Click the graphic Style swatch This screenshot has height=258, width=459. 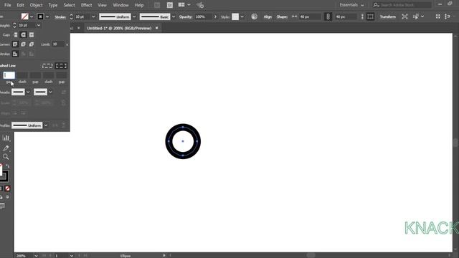click(235, 16)
